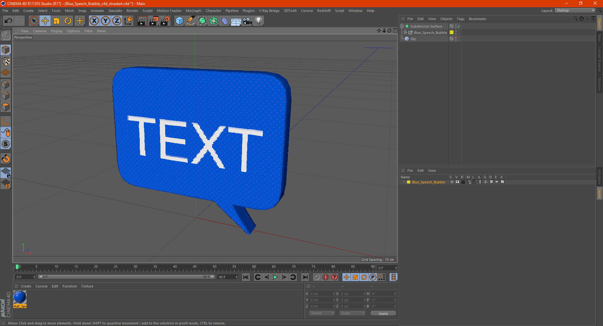The width and height of the screenshot is (603, 326).
Task: Toggle X axis lock
Action: point(94,21)
